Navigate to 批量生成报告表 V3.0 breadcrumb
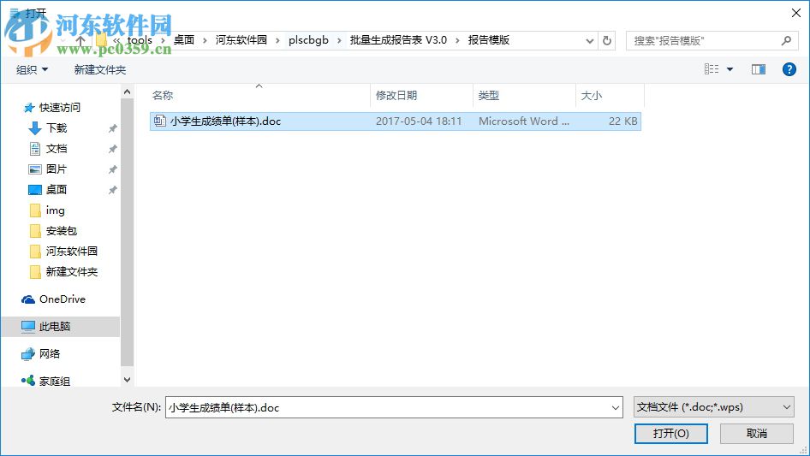Image resolution: width=810 pixels, height=456 pixels. [x=398, y=40]
